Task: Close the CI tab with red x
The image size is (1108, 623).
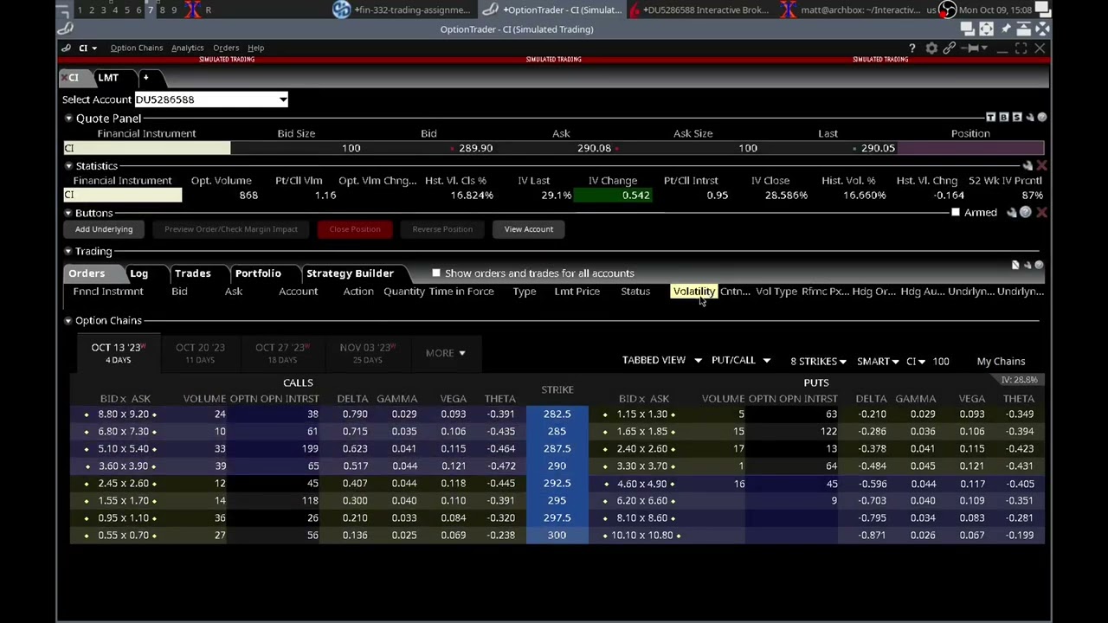Action: 64,78
